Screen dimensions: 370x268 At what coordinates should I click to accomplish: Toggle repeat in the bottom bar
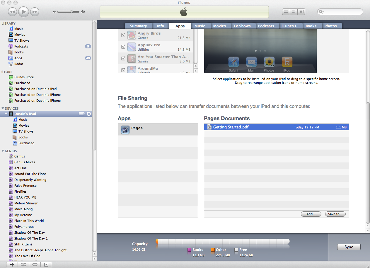(x=35, y=264)
